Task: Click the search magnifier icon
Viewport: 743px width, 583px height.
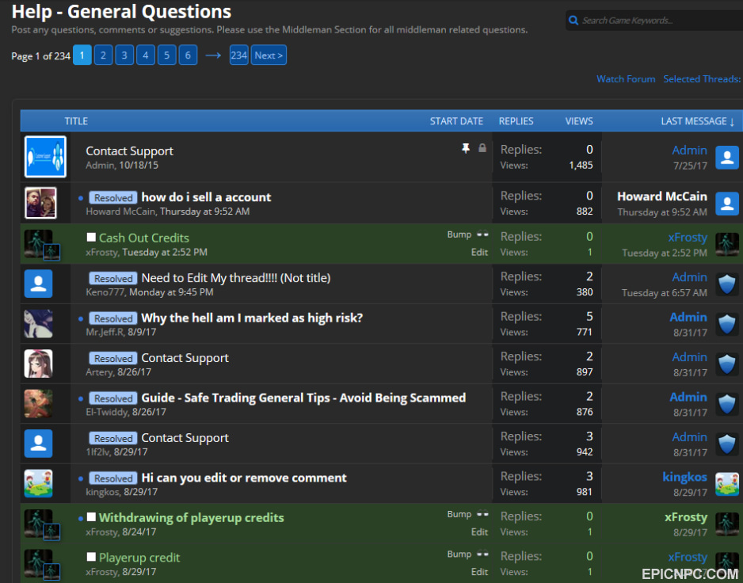Action: pos(573,21)
